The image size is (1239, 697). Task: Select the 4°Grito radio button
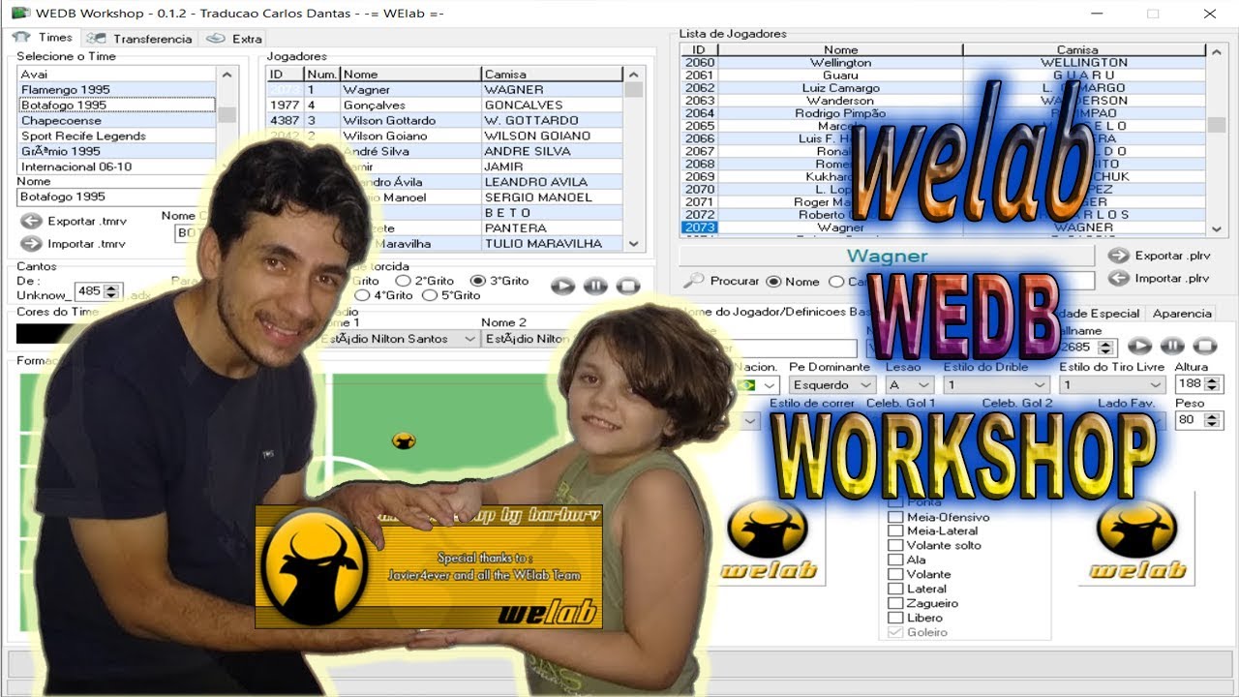(x=363, y=295)
